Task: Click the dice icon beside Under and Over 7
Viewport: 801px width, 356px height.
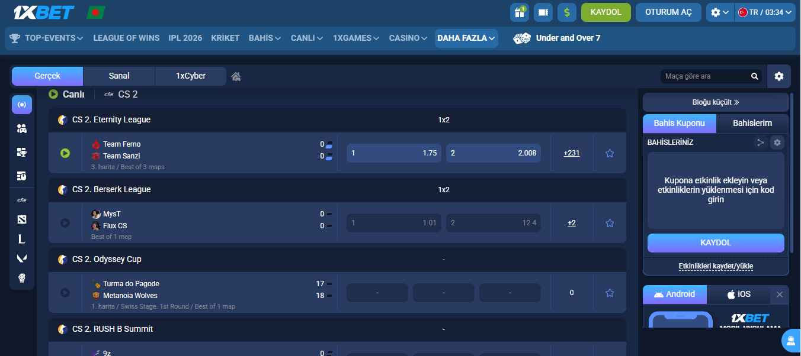Action: tap(522, 38)
